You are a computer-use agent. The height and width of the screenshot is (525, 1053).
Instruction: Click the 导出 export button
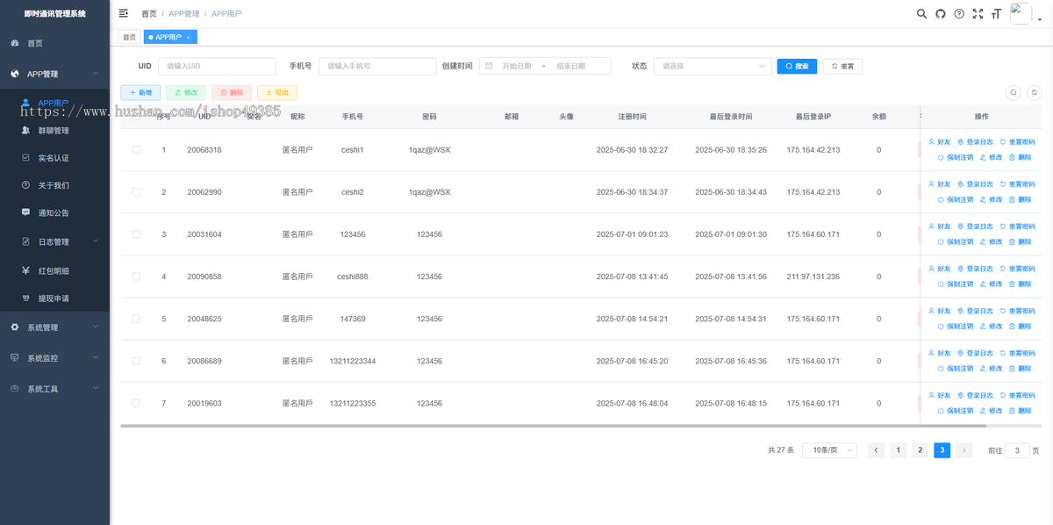[x=277, y=92]
